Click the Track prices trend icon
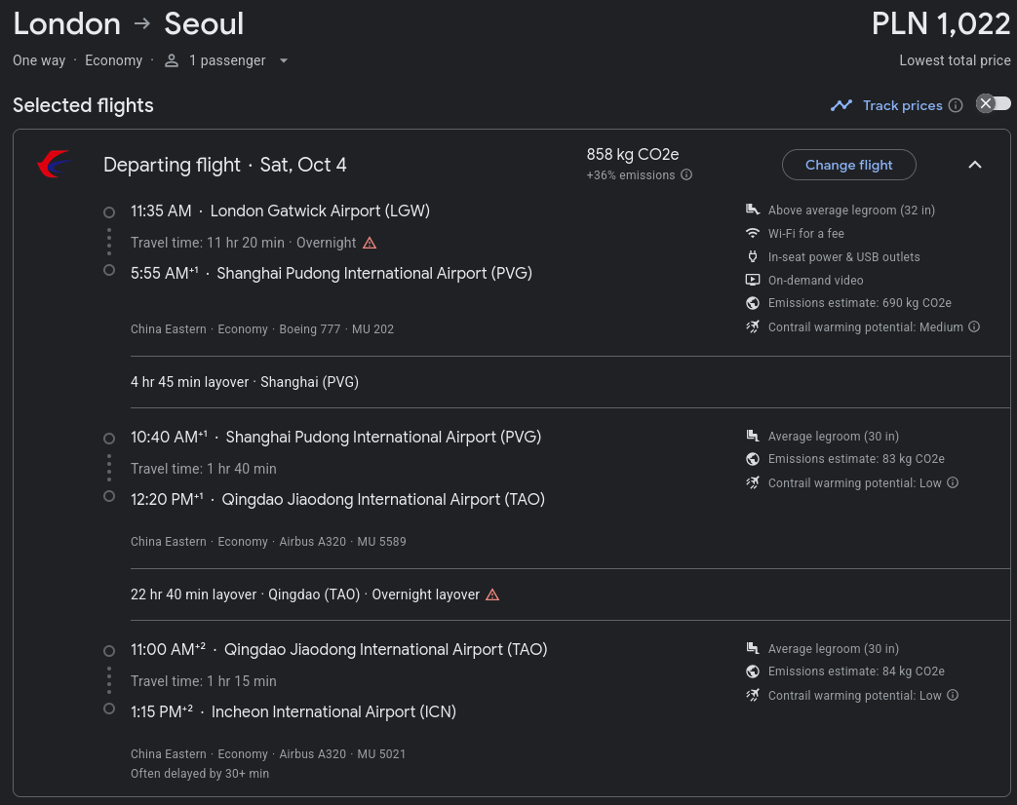 click(841, 105)
